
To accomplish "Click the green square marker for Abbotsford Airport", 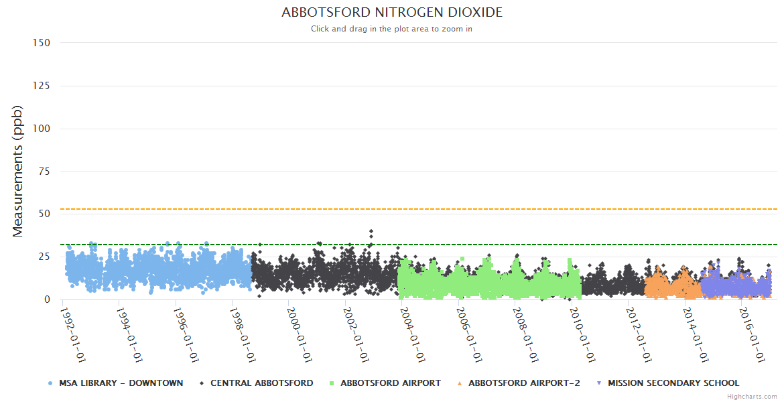I will 332,383.
